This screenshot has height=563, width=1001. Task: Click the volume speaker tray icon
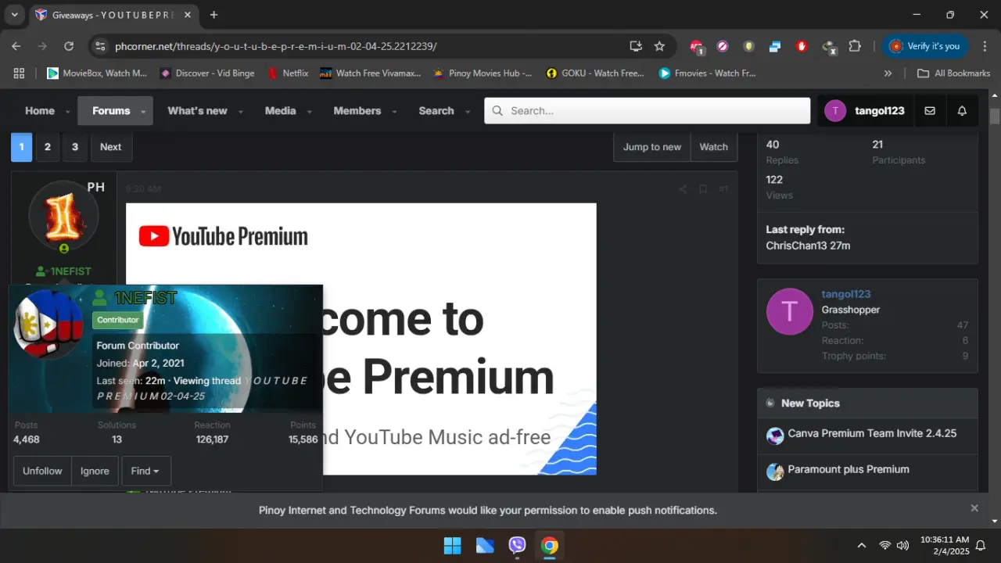(903, 545)
